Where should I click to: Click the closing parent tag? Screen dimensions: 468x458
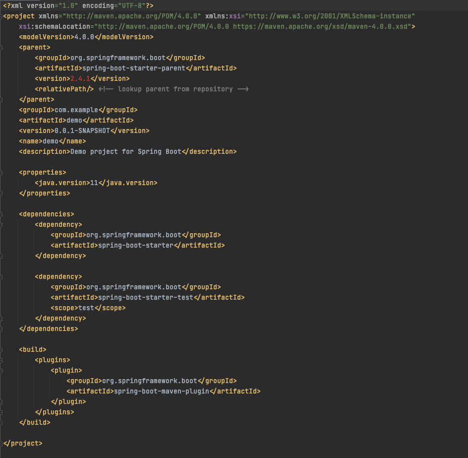tap(37, 99)
